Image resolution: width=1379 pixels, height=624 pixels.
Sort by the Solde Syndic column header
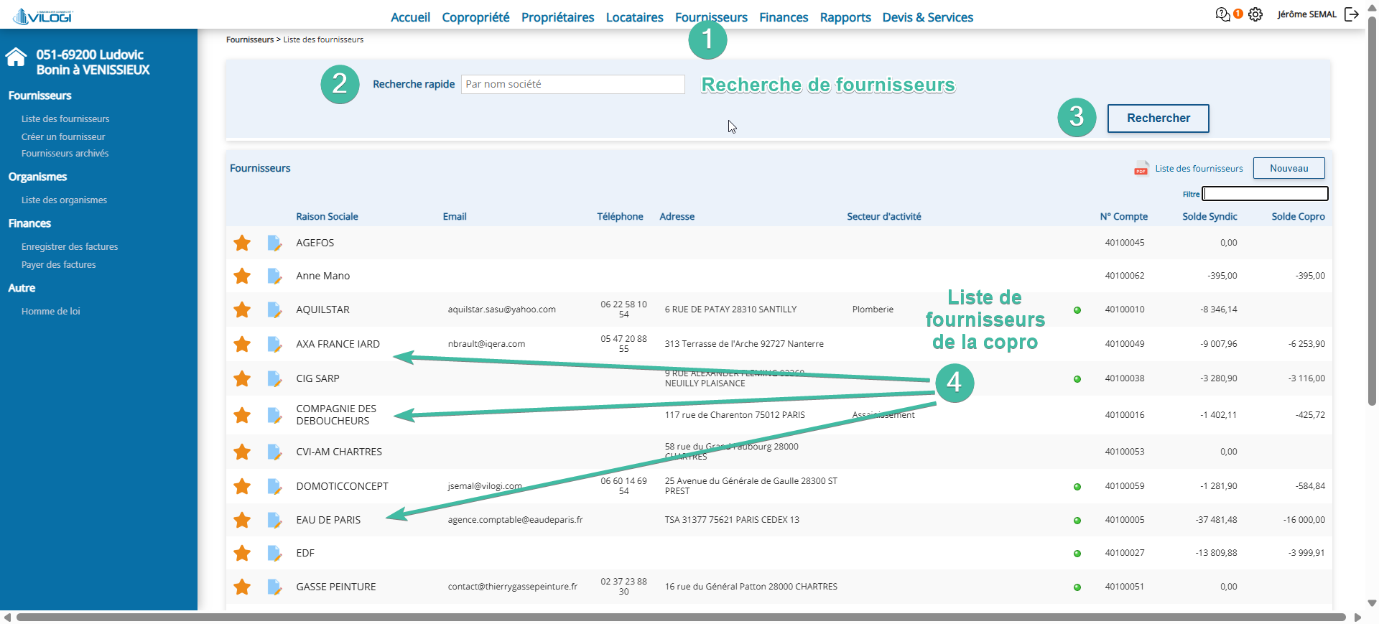tap(1209, 217)
